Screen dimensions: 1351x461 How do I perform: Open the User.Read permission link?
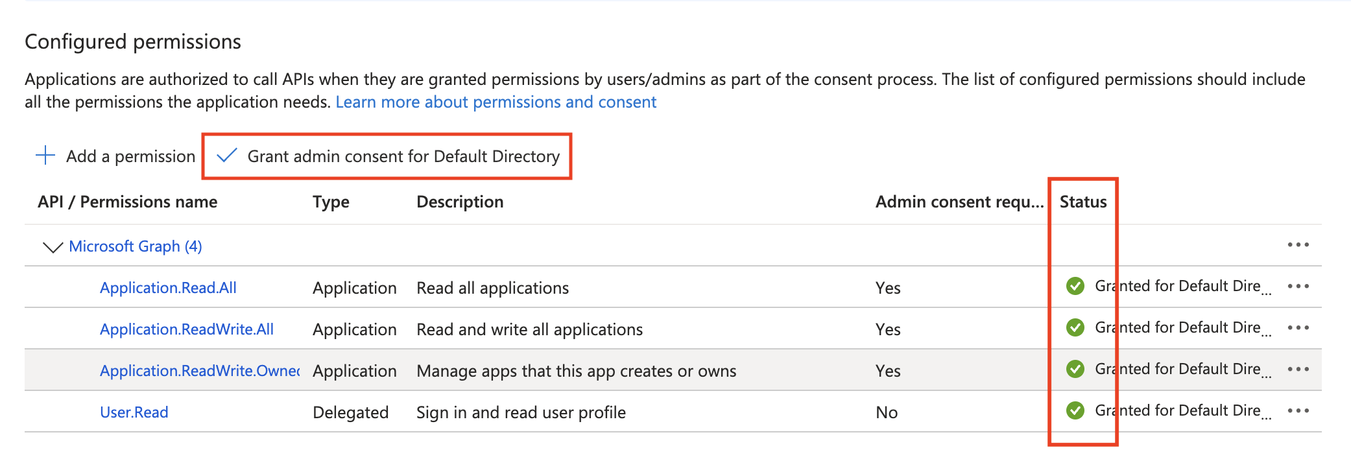coord(134,412)
